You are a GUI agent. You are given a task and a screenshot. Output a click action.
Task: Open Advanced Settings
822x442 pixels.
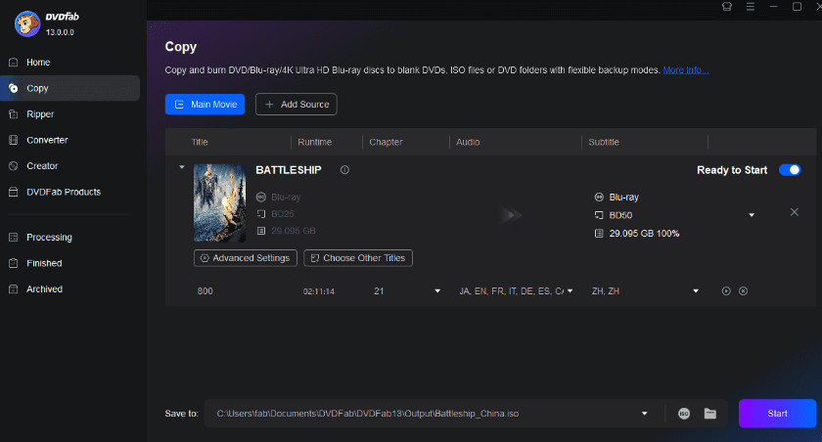coord(246,258)
